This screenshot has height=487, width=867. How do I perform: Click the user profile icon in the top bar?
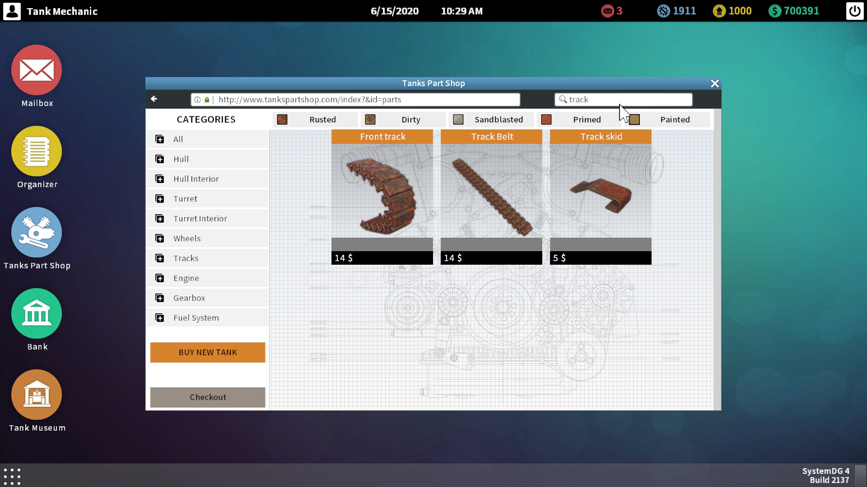point(12,11)
